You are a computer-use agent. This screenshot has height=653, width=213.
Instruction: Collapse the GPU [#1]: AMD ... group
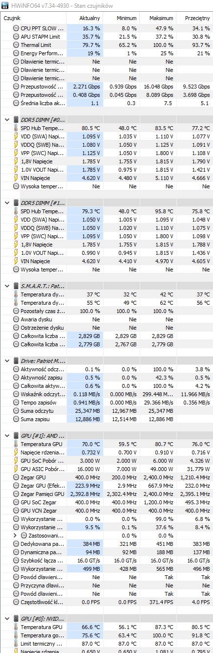point(6,435)
